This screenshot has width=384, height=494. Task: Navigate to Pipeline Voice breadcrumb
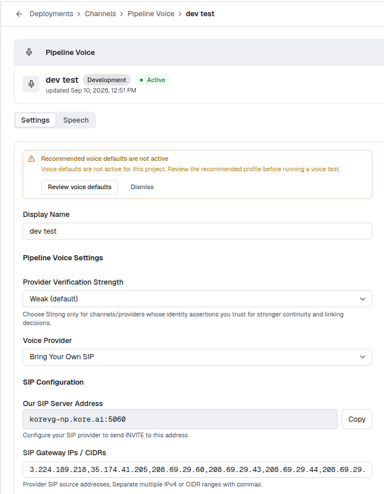151,14
